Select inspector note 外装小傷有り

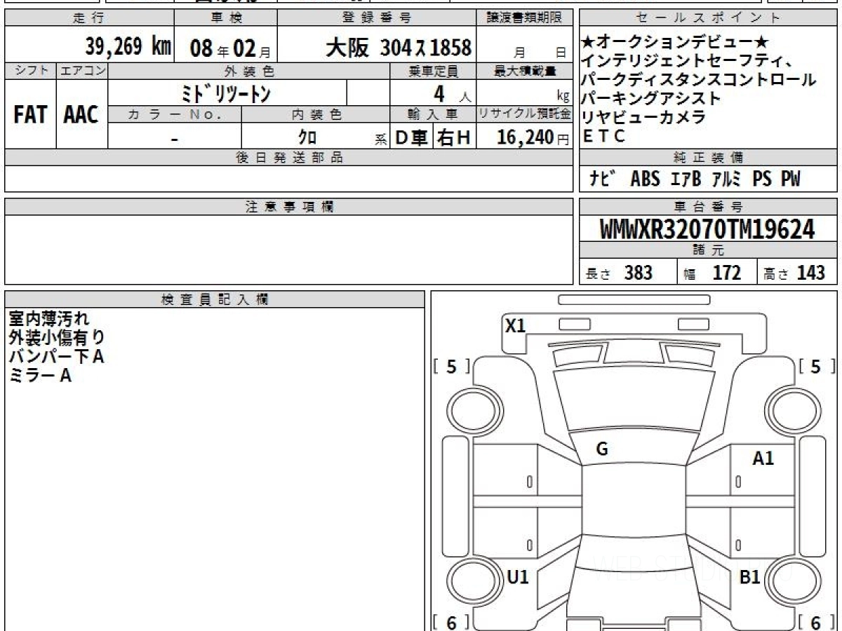coord(58,338)
